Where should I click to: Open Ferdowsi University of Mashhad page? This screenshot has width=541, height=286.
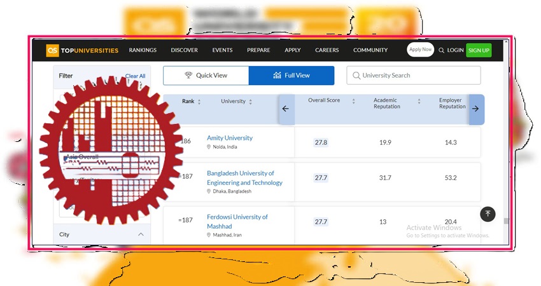pyautogui.click(x=237, y=222)
